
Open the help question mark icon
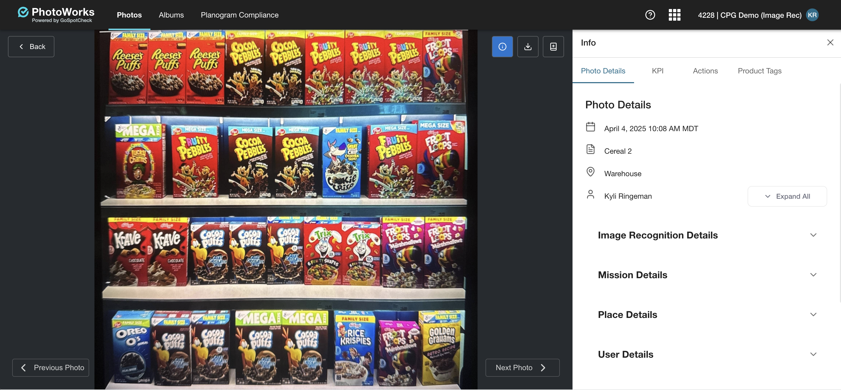[650, 15]
